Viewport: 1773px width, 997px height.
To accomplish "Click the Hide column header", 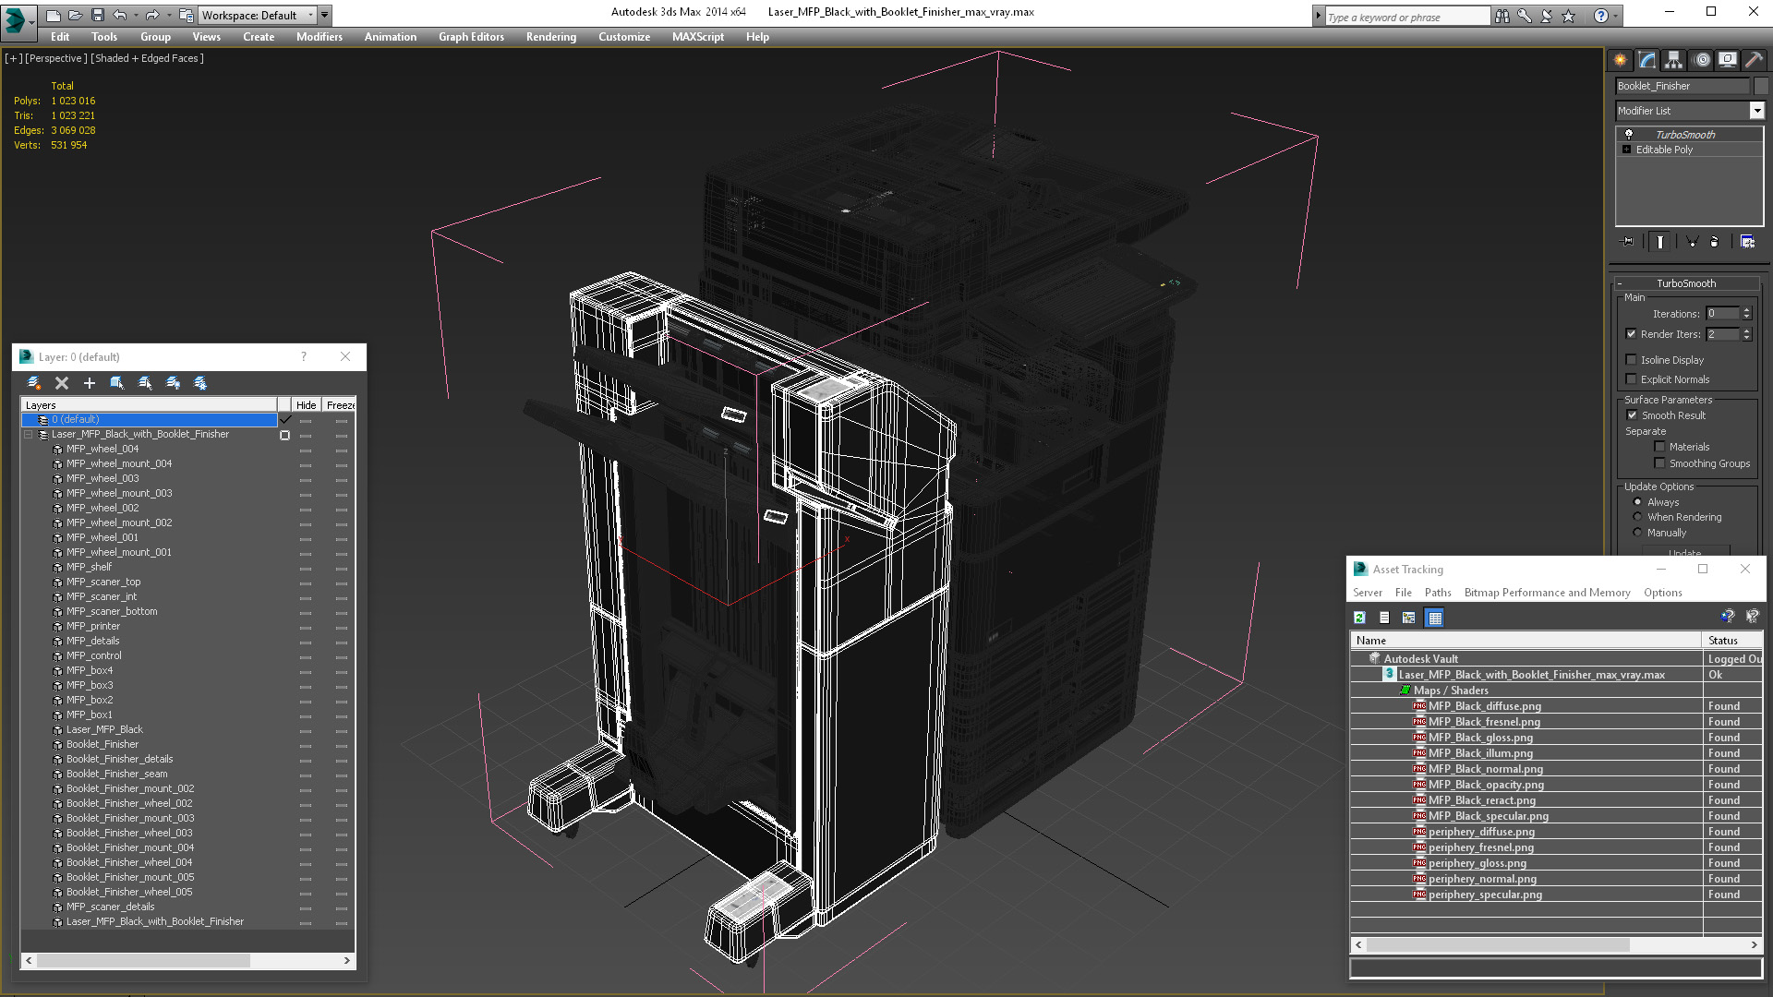I will click(306, 405).
